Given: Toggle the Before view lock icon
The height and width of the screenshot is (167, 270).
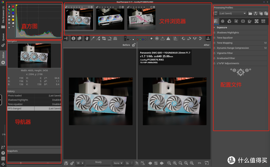Looking at the screenshot, I should click(134, 45).
